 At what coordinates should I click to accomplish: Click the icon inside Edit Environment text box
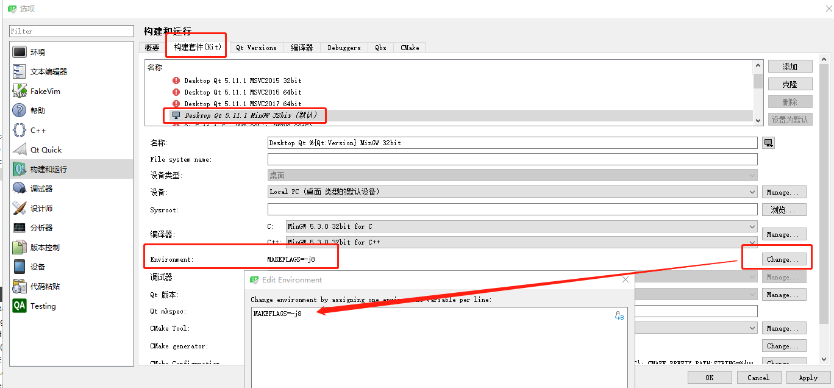click(619, 315)
